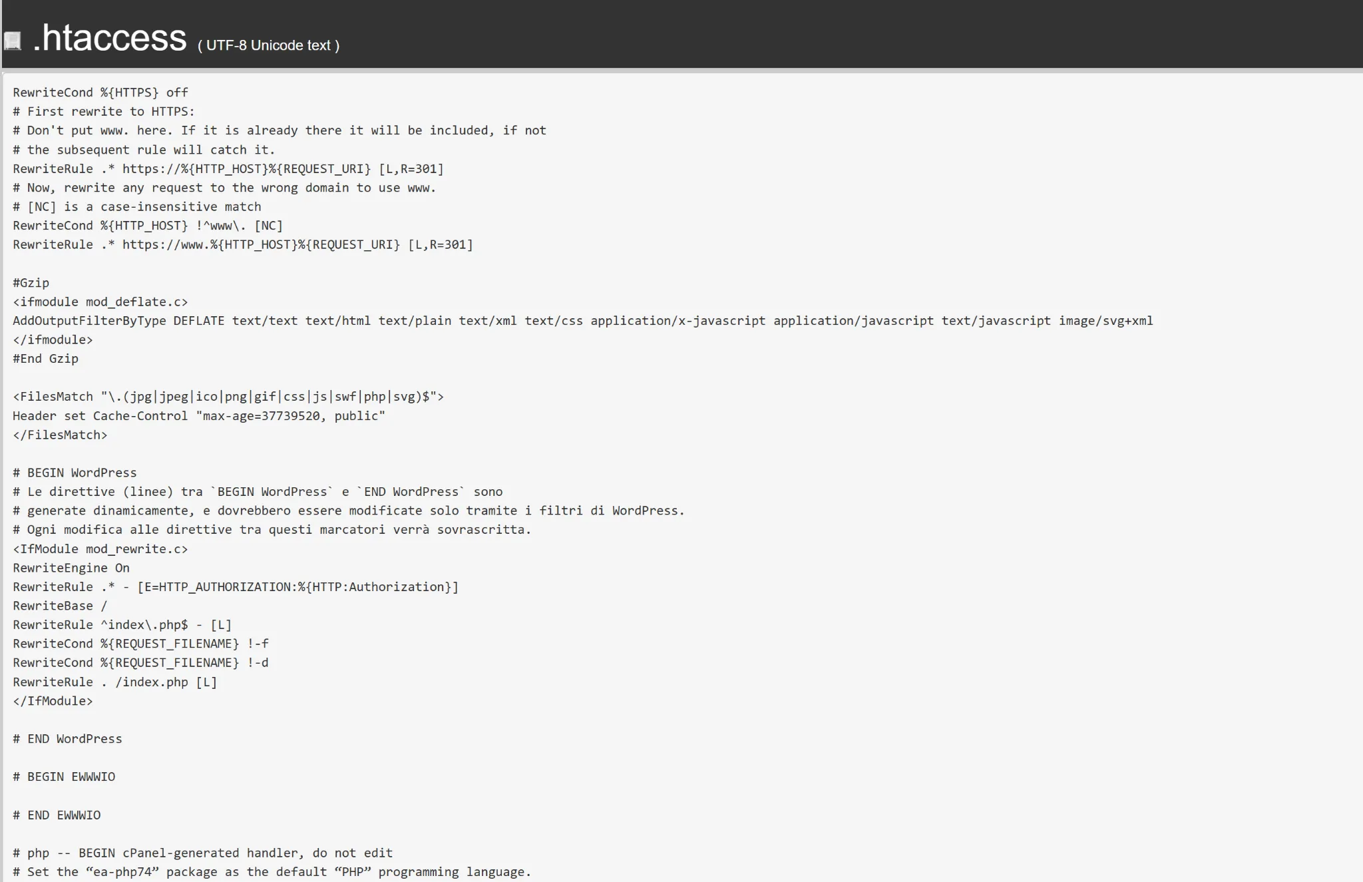Click the "<ifmodule mod_deflate.c>" line
Screen dimensions: 1363x882
pos(100,301)
